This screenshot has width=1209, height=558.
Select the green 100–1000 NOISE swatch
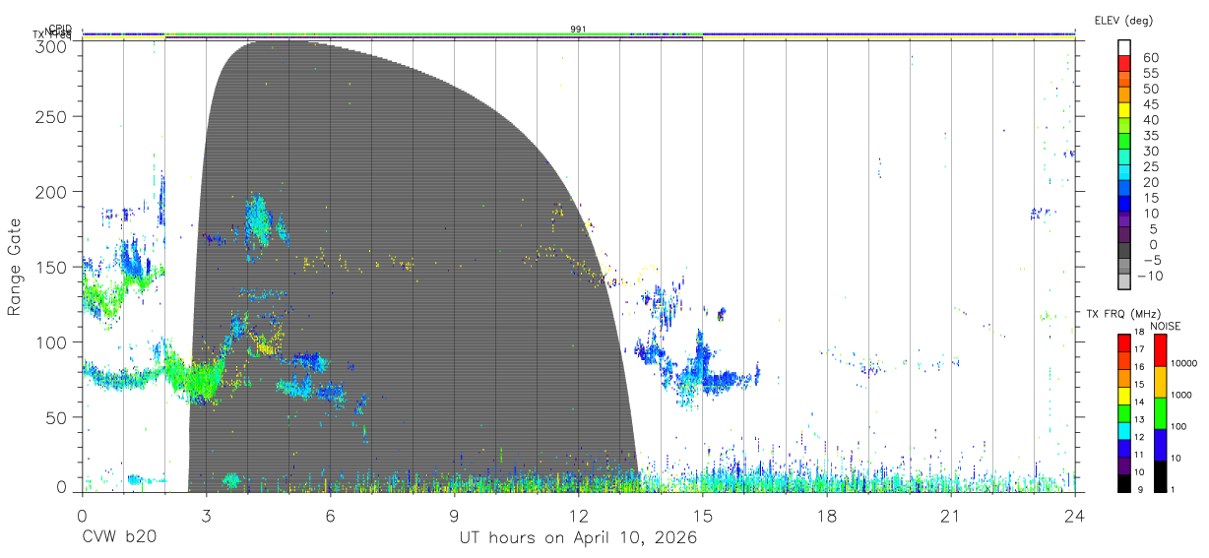pyautogui.click(x=1160, y=413)
